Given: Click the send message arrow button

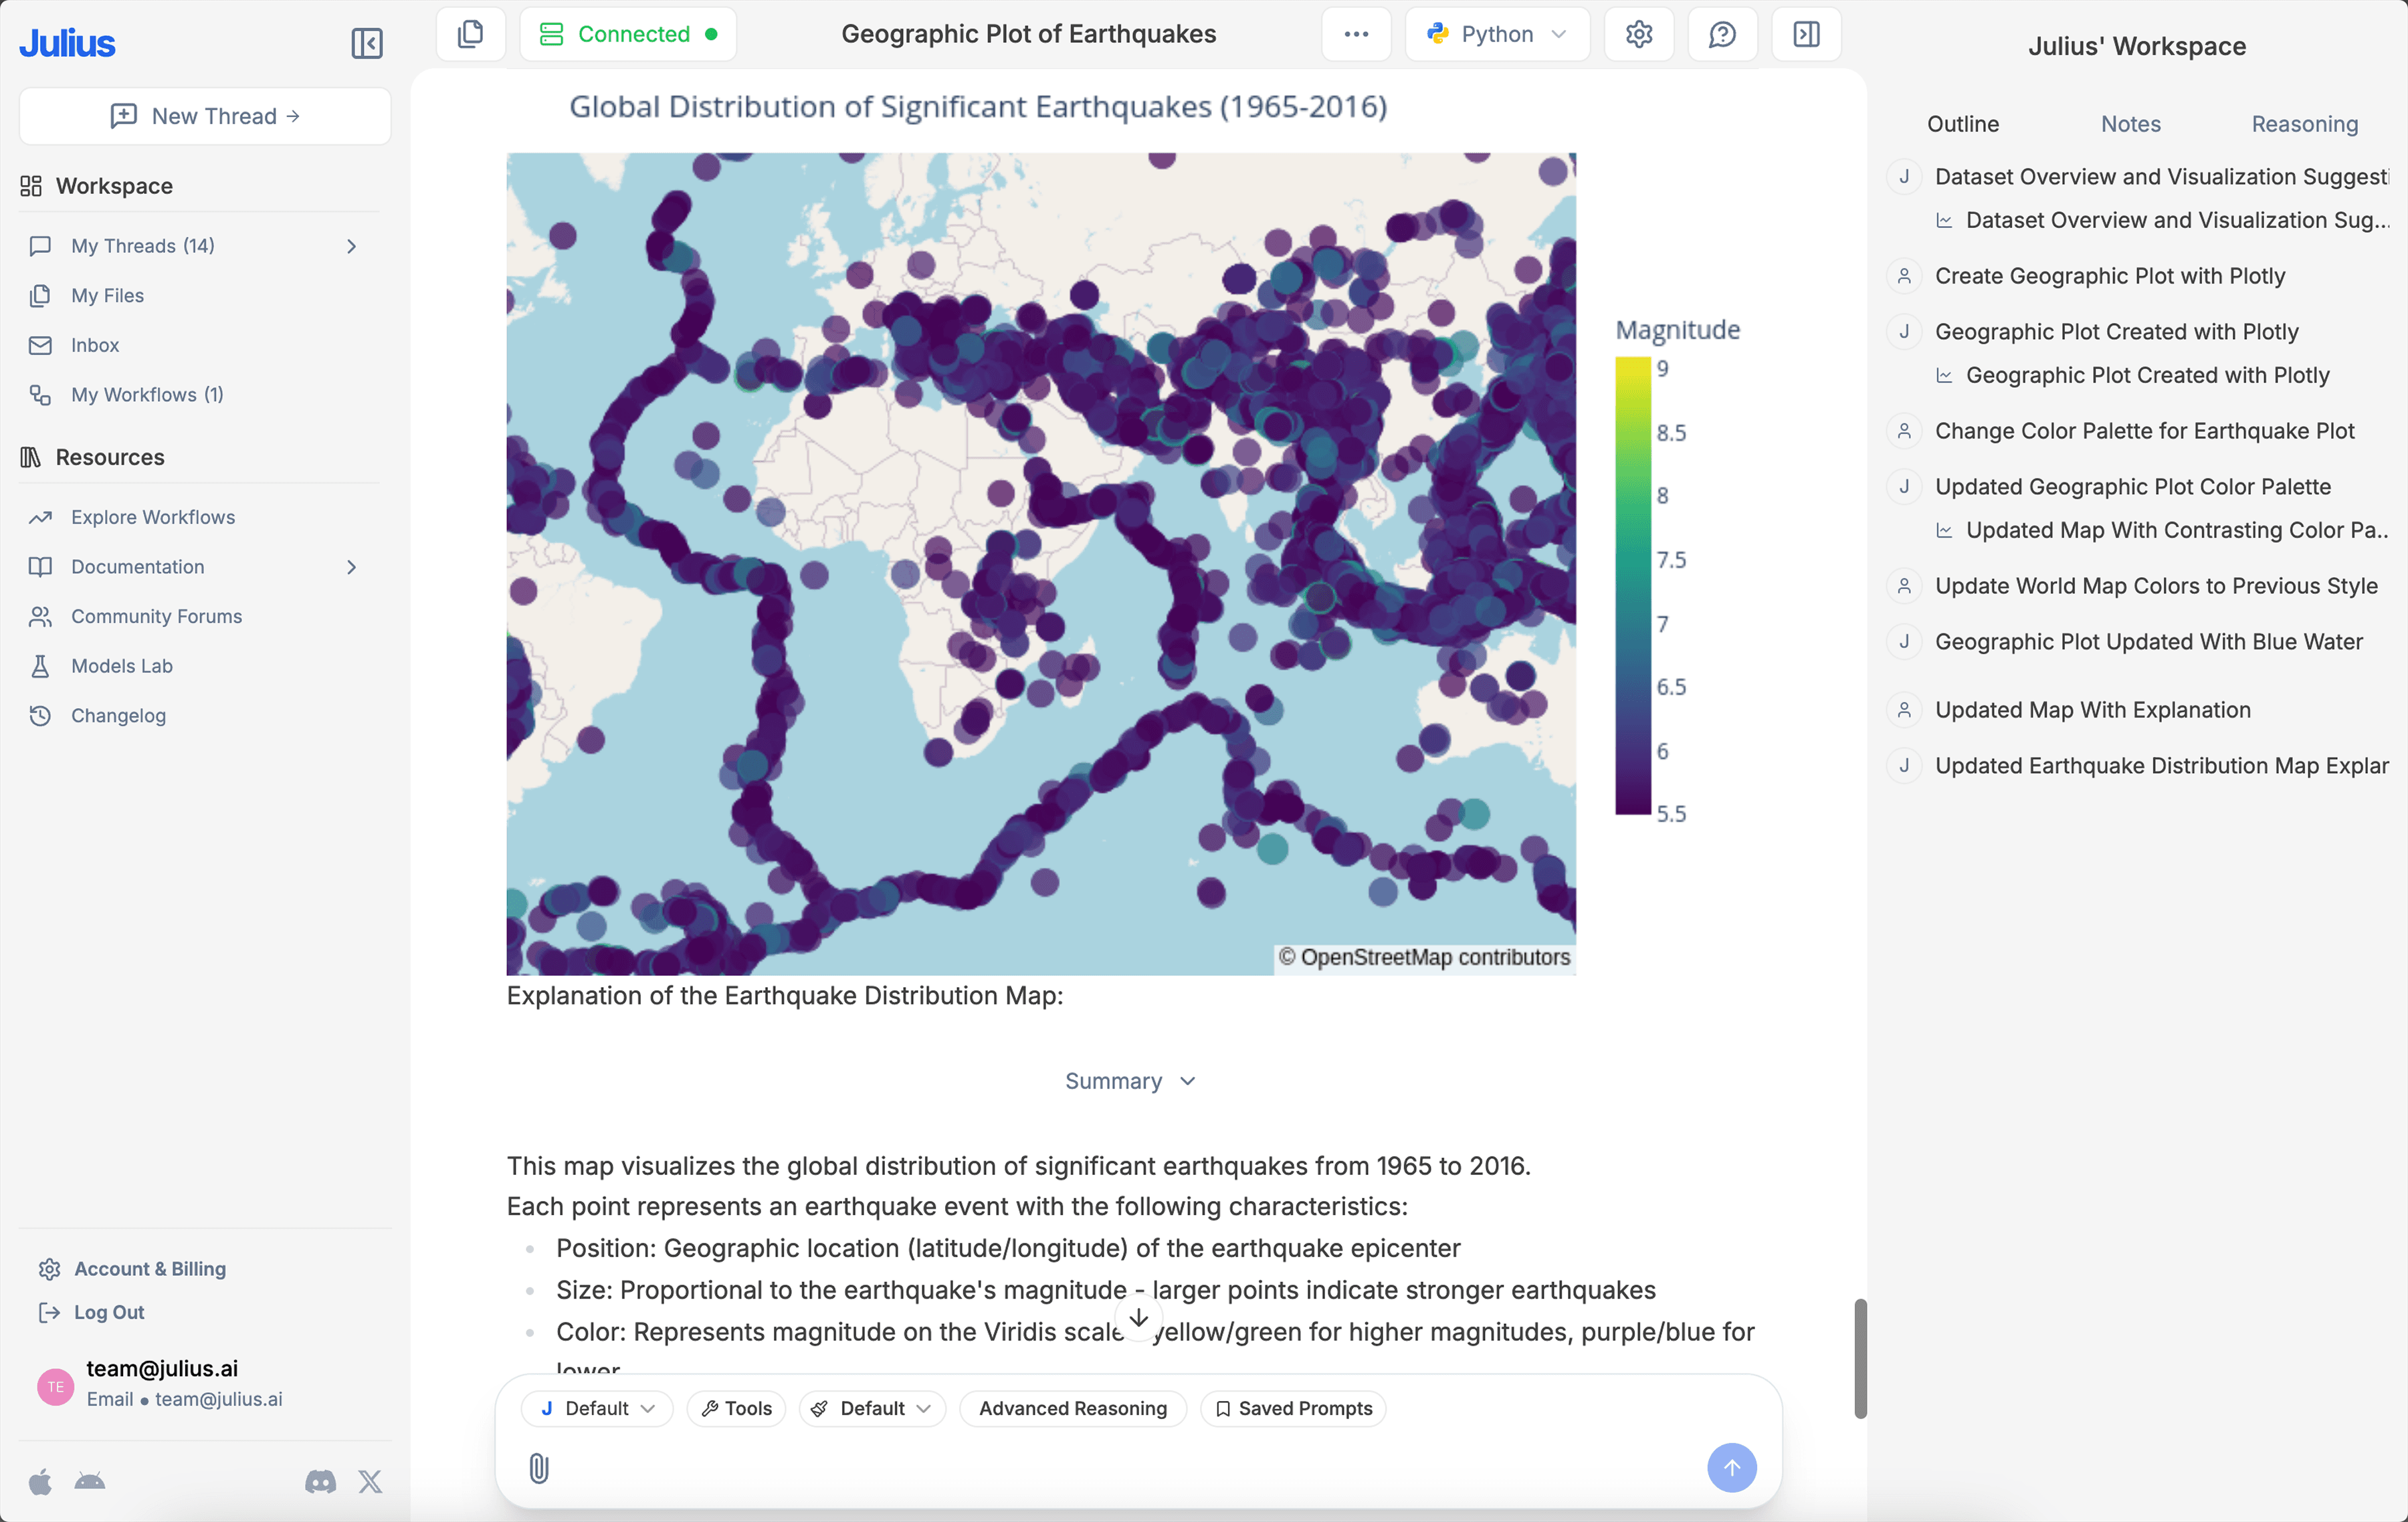Looking at the screenshot, I should [1732, 1467].
